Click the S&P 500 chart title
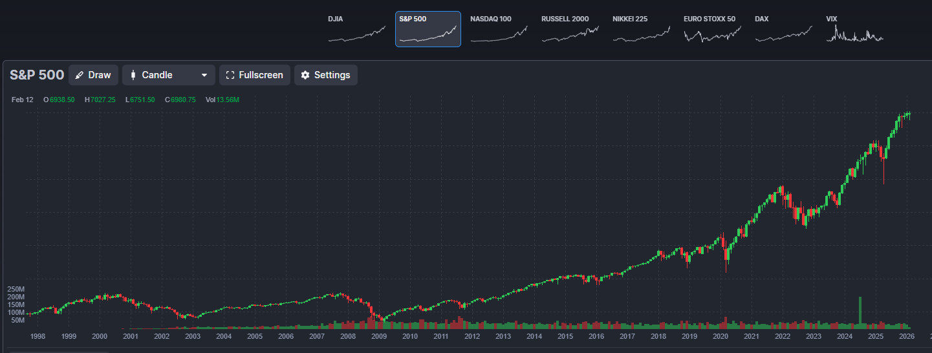 37,75
